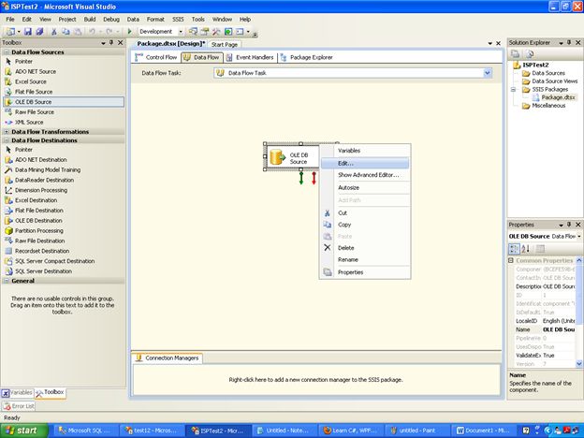This screenshot has width=584, height=438.
Task: Open the SSIS menu
Action: pyautogui.click(x=178, y=20)
